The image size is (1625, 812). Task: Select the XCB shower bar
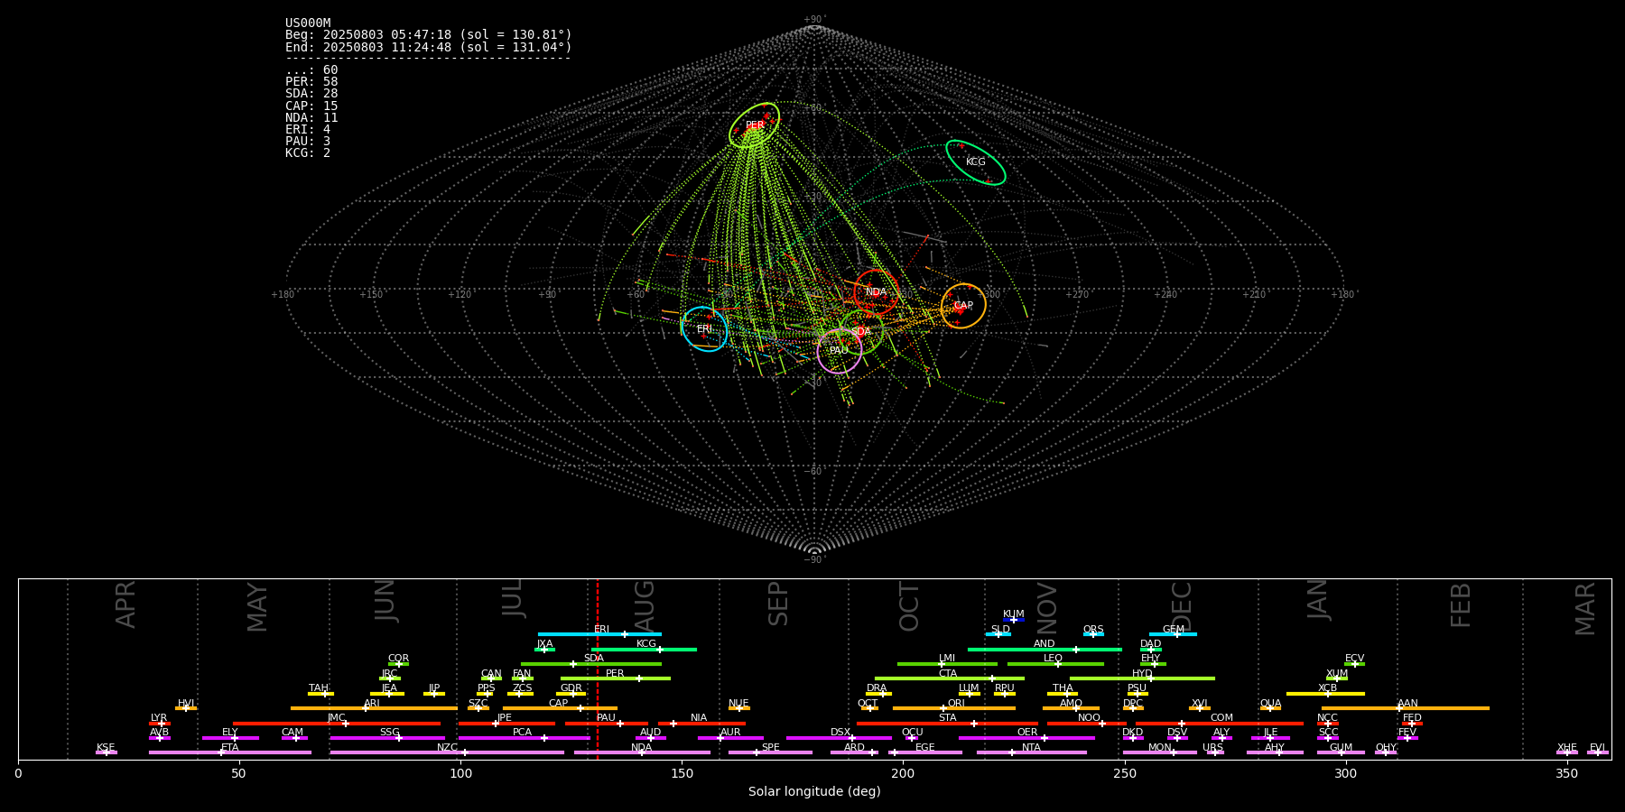tap(1326, 694)
